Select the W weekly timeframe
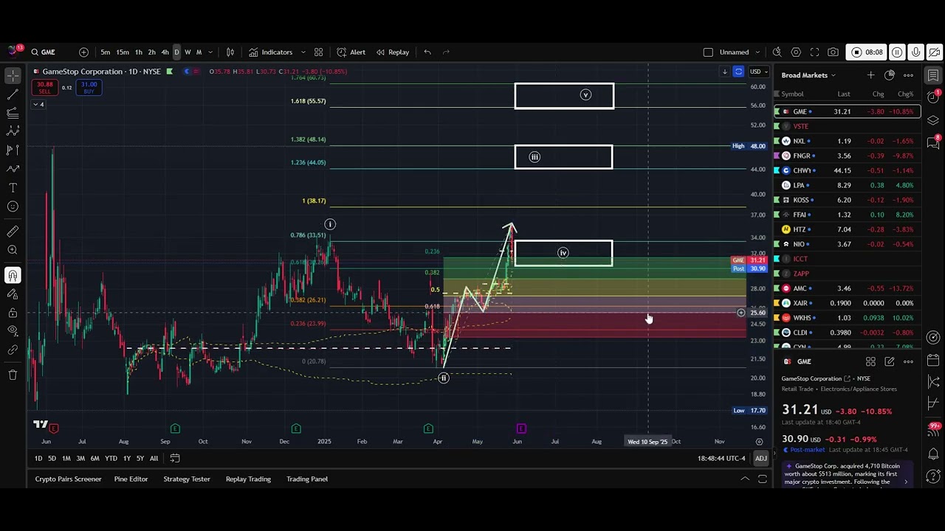Screen dimensions: 945x531 (188, 52)
